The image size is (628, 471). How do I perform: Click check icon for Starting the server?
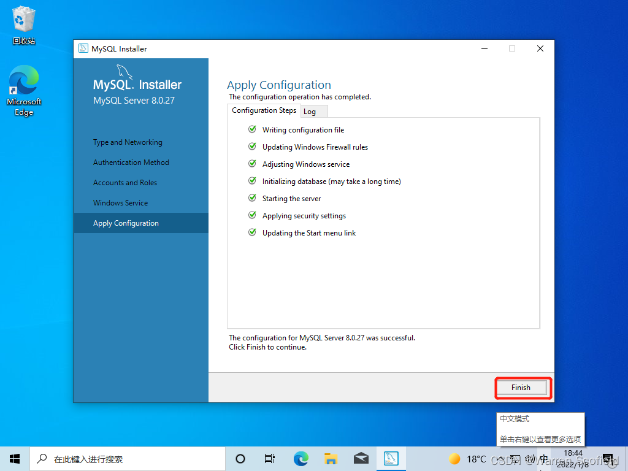252,198
